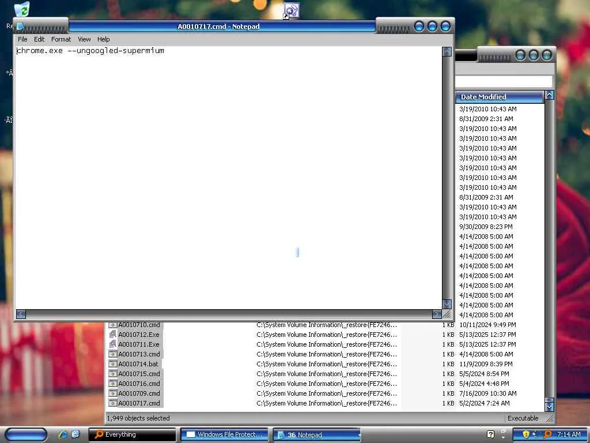The width and height of the screenshot is (590, 443).
Task: Open the Edit menu in Notepad
Action: point(39,39)
